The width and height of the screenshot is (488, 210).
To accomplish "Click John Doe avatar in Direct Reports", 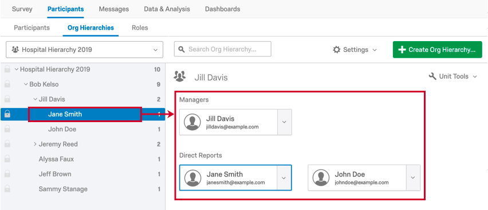I will coord(321,177).
